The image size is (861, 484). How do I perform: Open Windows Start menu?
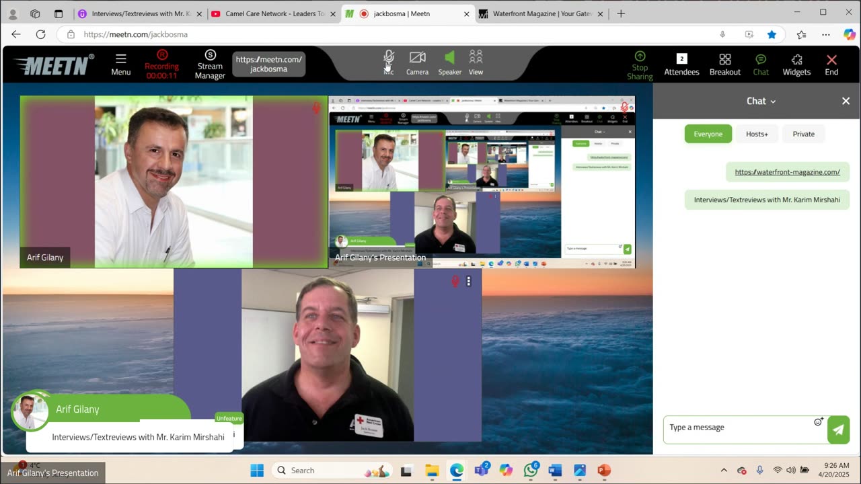click(257, 471)
